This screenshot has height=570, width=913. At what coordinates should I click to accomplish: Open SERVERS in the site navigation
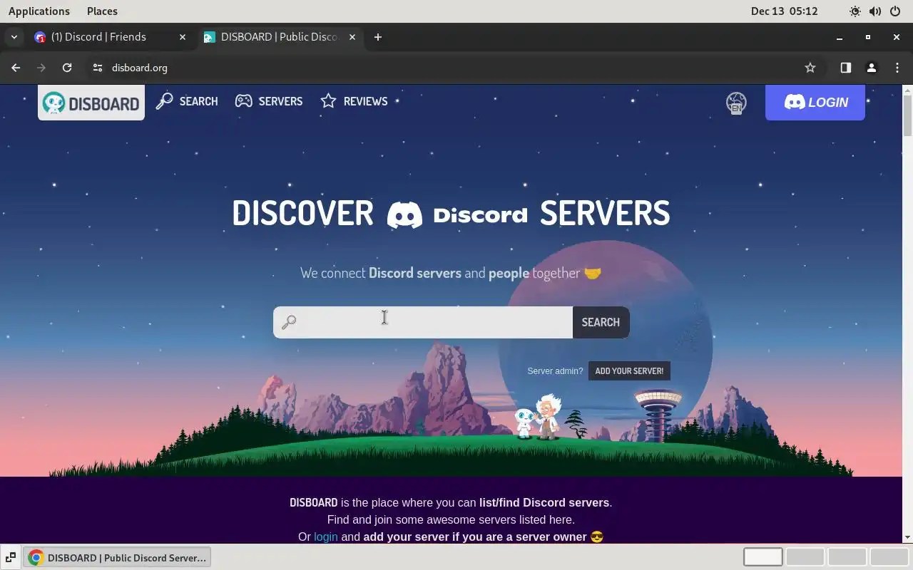pos(269,101)
